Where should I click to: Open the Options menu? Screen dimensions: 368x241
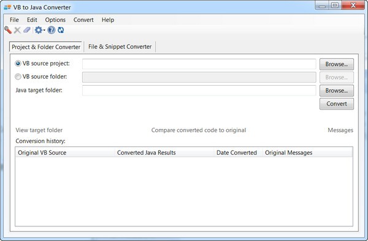tap(55, 20)
